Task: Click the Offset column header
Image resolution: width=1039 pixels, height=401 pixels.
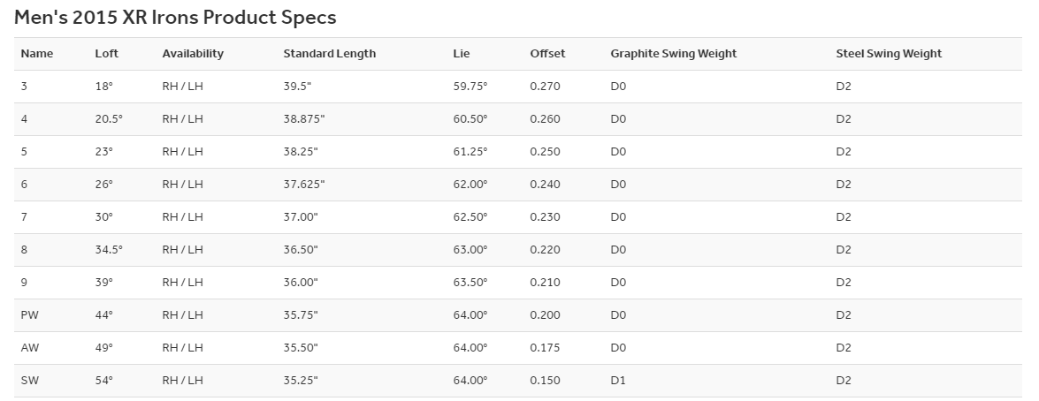Action: [x=547, y=54]
